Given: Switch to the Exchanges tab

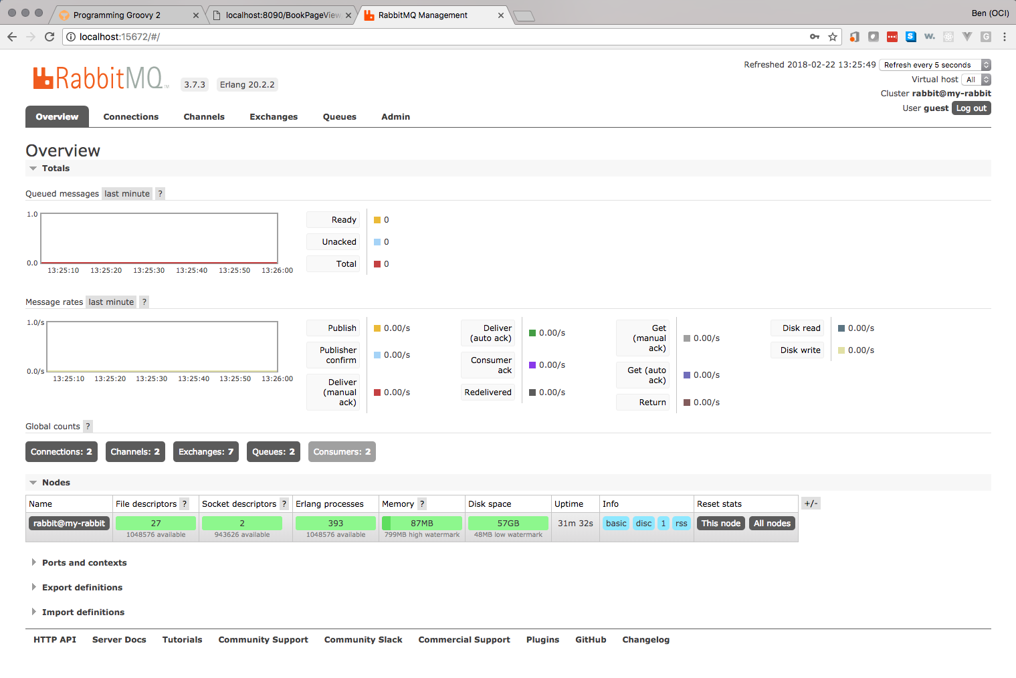Looking at the screenshot, I should pos(274,116).
